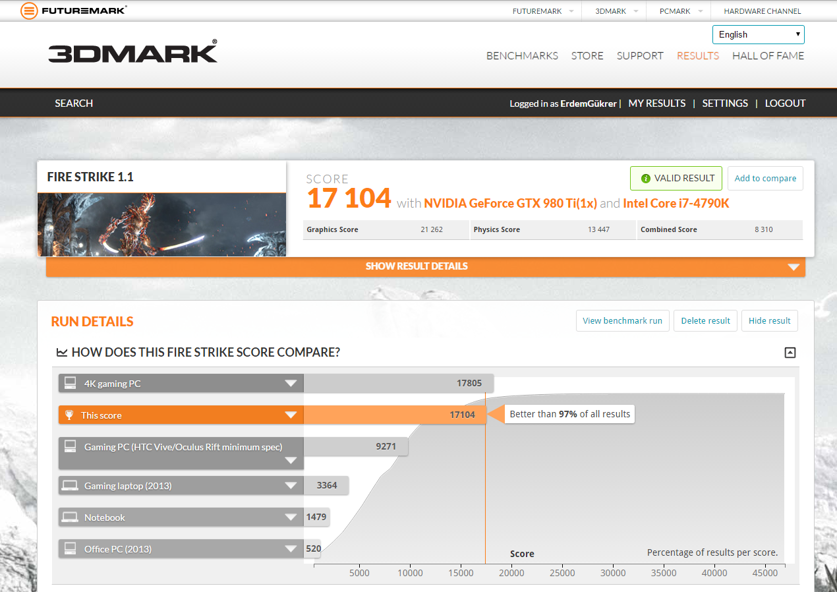Expand the Gaming laptop (2013) row arrow

point(291,486)
